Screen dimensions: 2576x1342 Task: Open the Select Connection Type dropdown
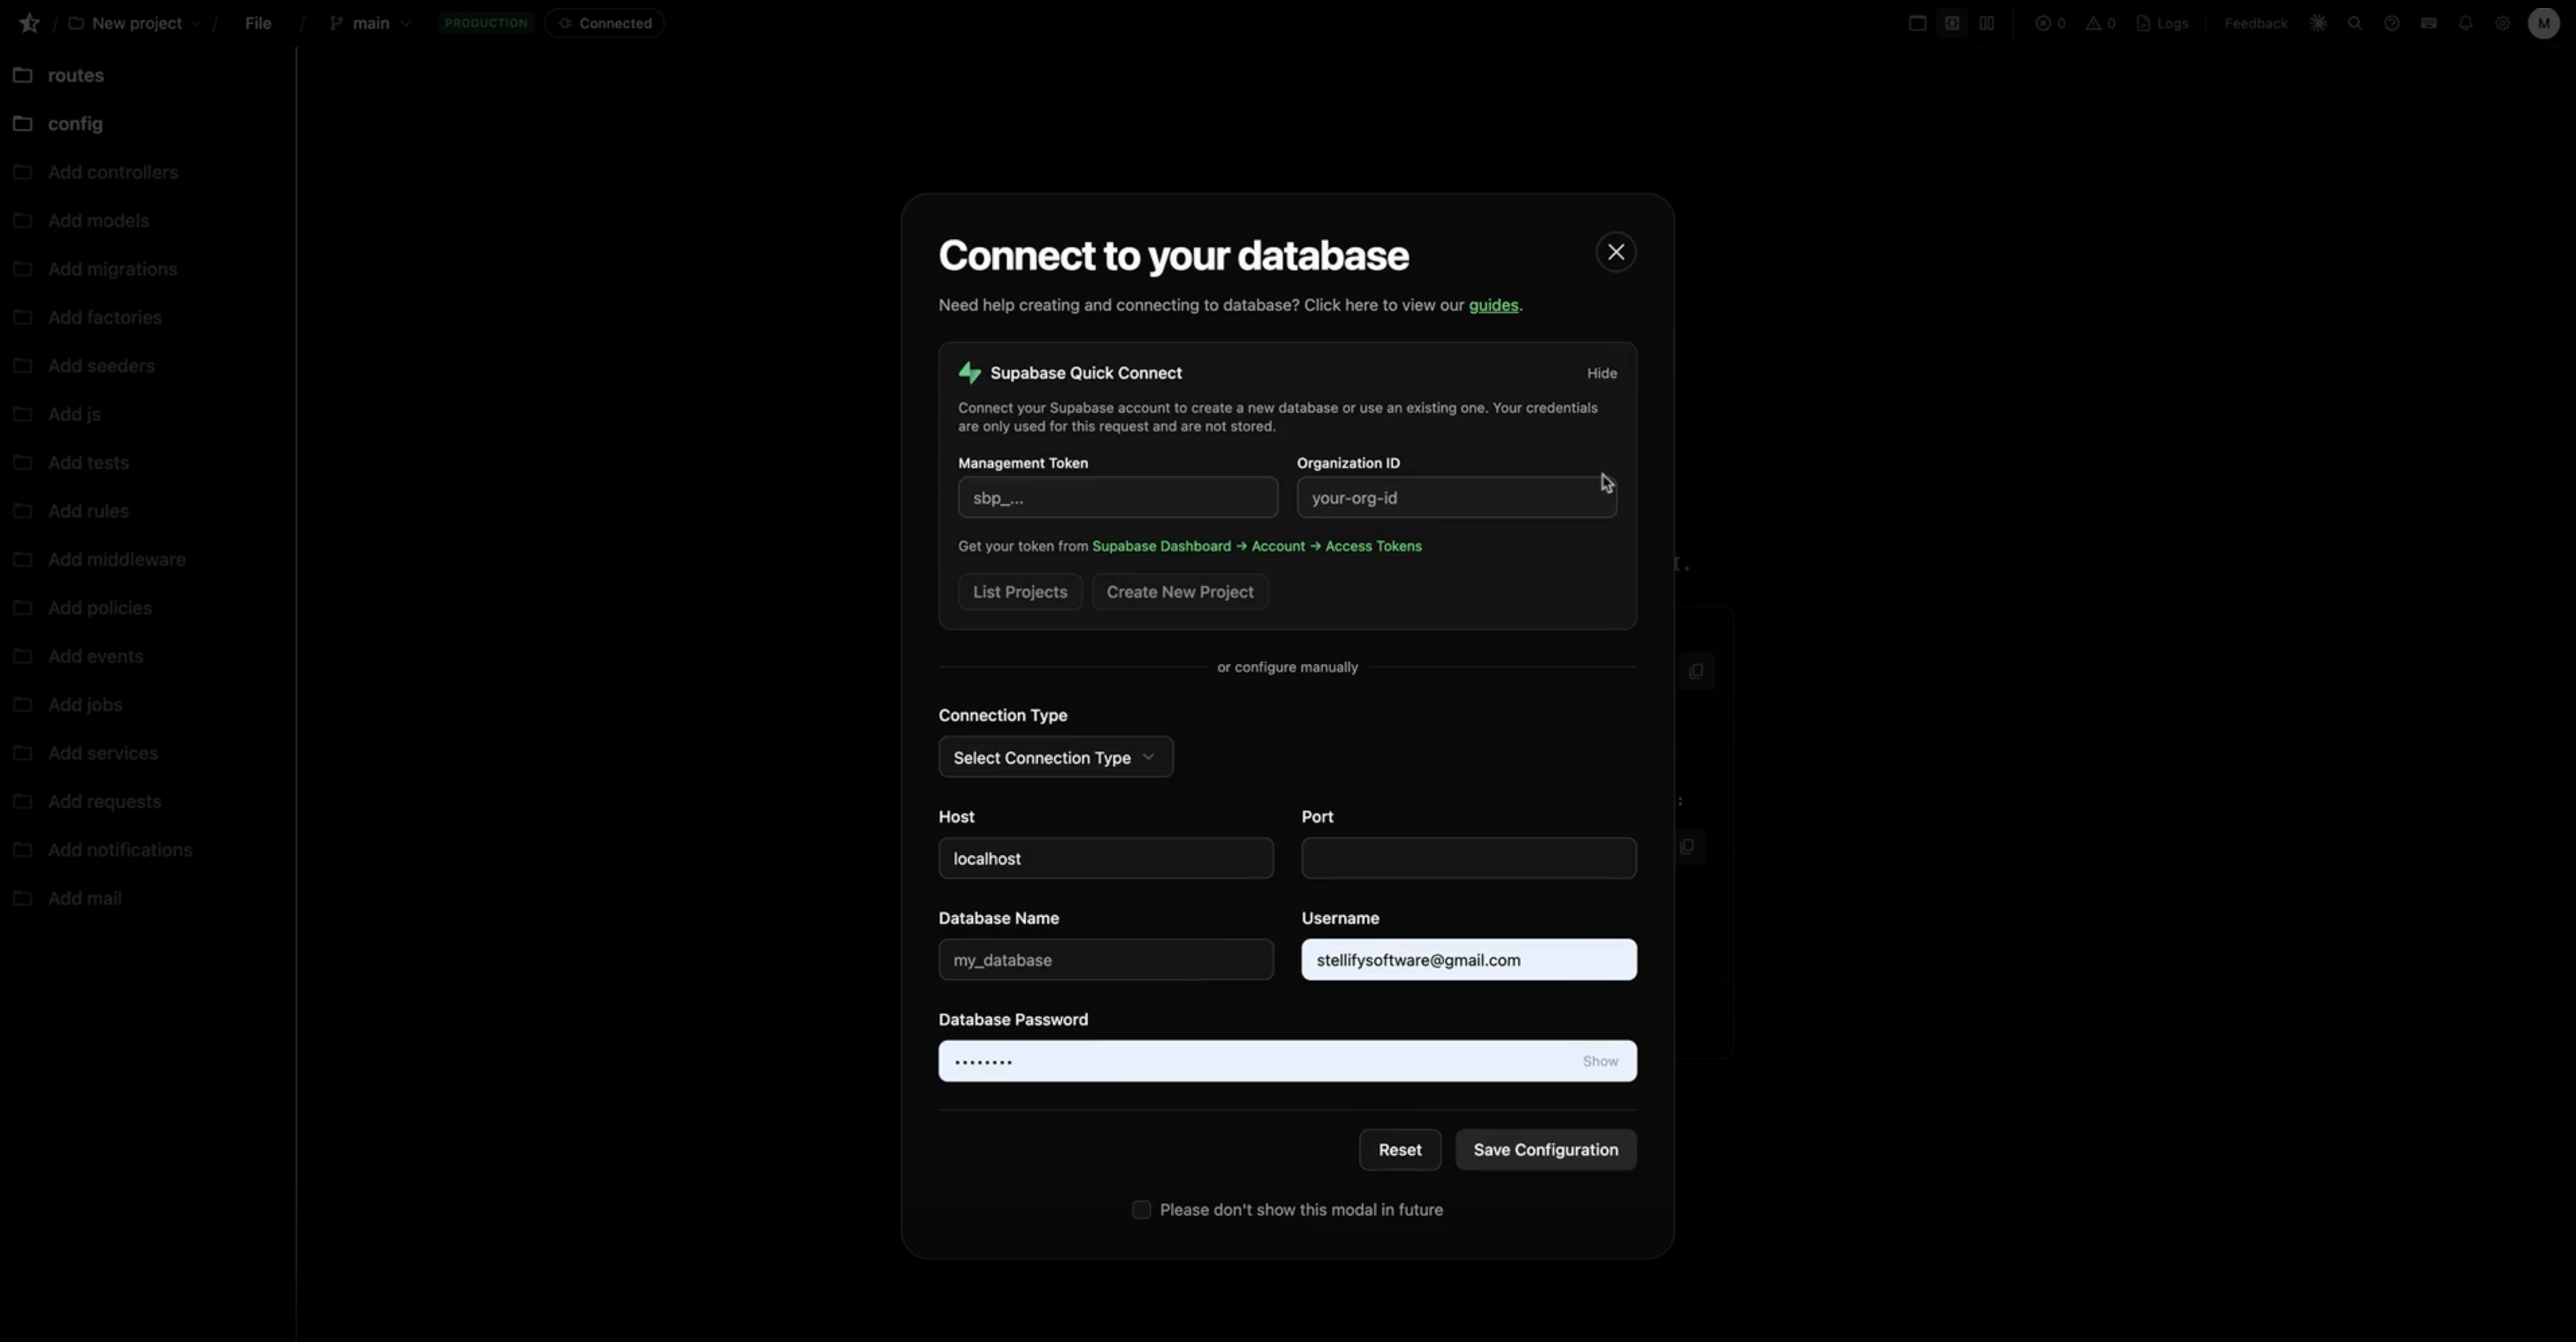pyautogui.click(x=1054, y=757)
